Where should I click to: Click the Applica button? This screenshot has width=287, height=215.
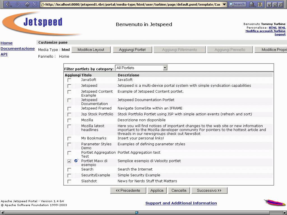pyautogui.click(x=157, y=190)
